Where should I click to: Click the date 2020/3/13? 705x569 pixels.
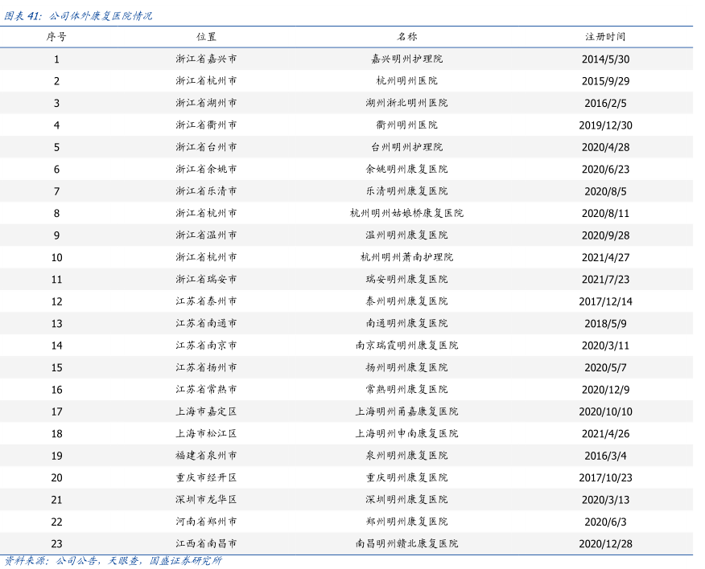pos(605,499)
